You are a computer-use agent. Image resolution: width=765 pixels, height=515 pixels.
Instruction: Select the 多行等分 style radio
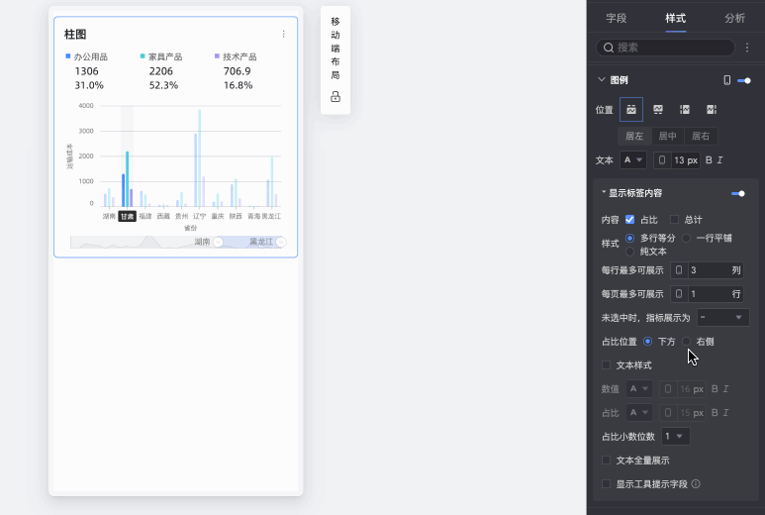[629, 239]
